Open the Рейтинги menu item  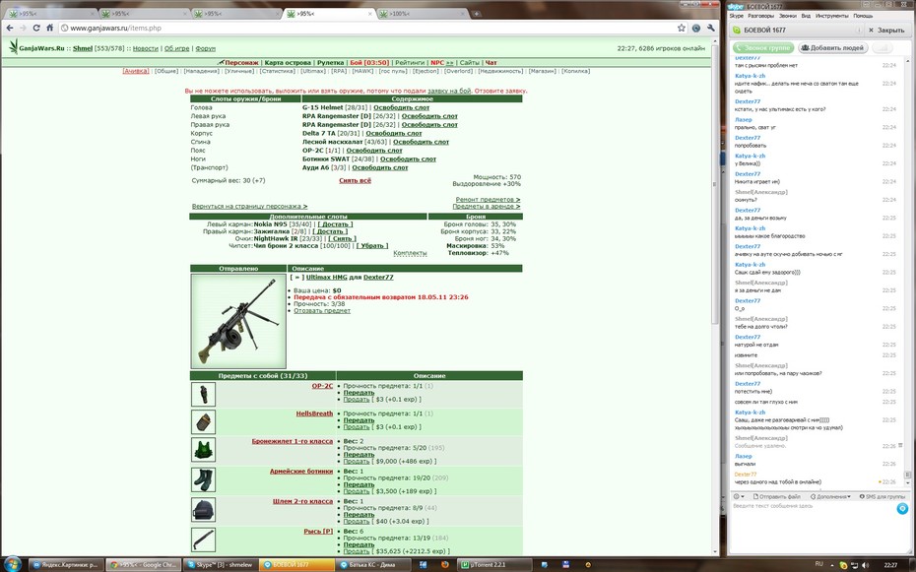[410, 62]
